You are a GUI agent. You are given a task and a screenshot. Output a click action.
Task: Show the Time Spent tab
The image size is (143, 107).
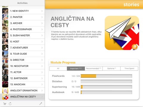tap(129, 68)
